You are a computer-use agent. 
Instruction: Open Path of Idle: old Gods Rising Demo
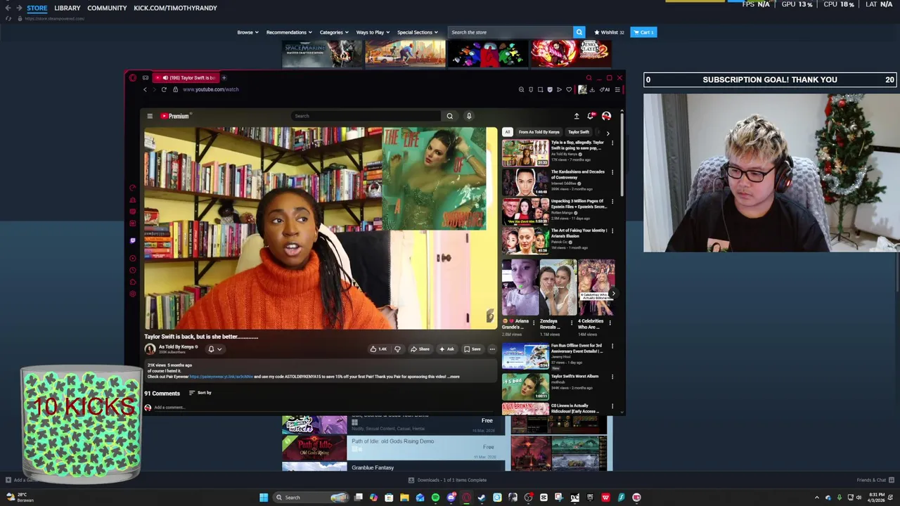click(x=393, y=447)
